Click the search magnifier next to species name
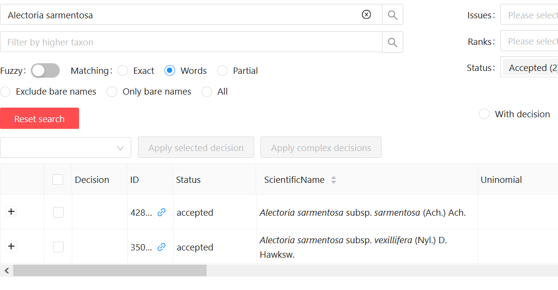This screenshot has width=558, height=290. pos(392,14)
